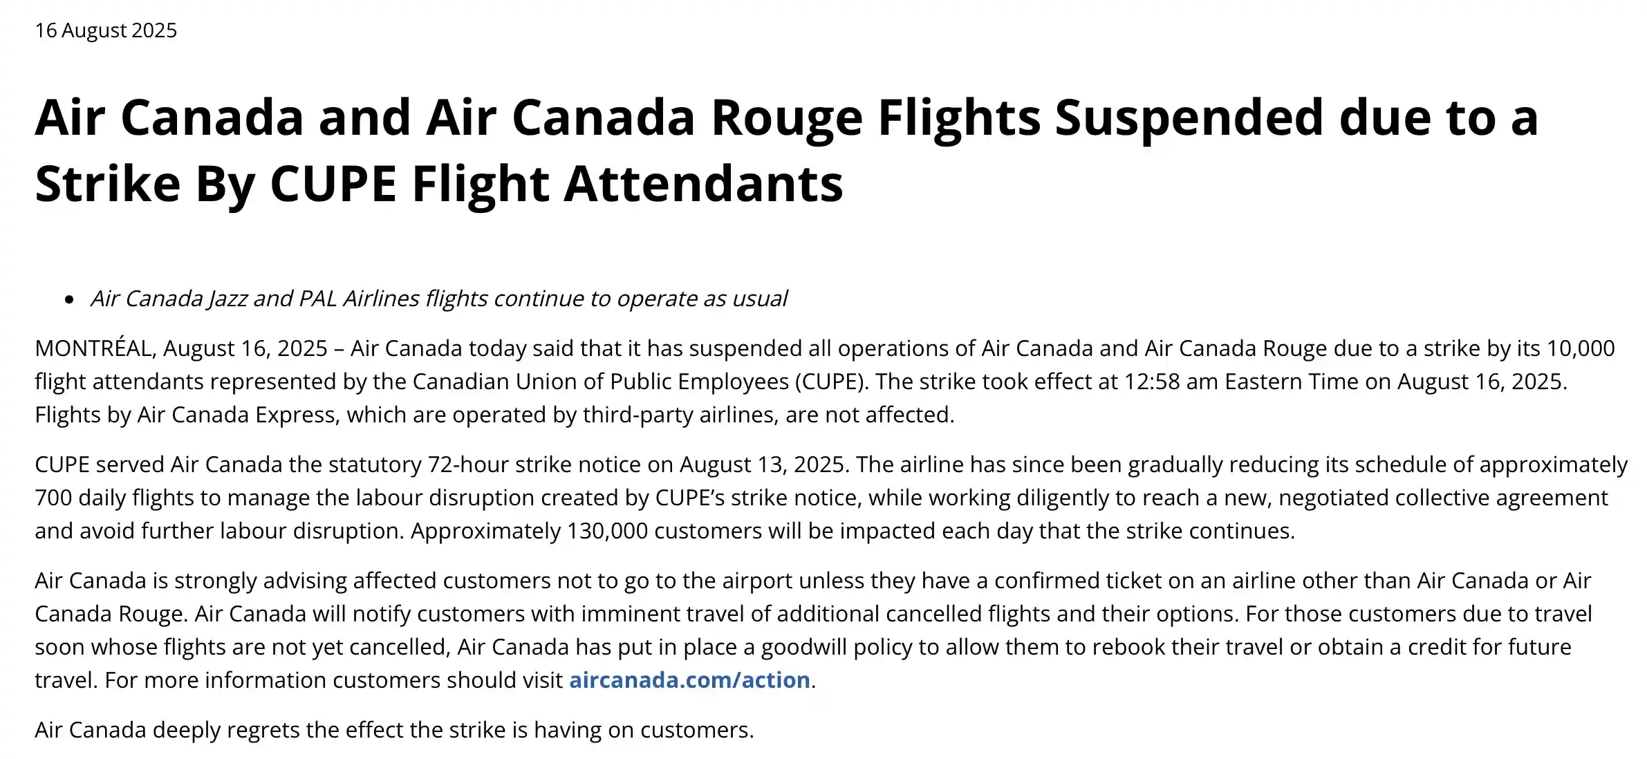Click the 16 August 2025 date line
Viewport: 1647px width, 759px height.
[106, 30]
